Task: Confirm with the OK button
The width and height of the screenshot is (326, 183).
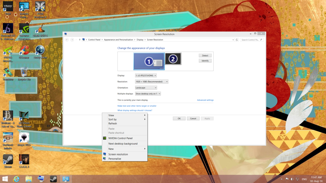Action: [x=179, y=119]
